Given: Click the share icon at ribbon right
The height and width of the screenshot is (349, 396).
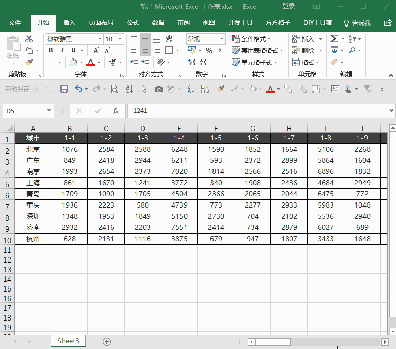Looking at the screenshot, I should point(388,23).
